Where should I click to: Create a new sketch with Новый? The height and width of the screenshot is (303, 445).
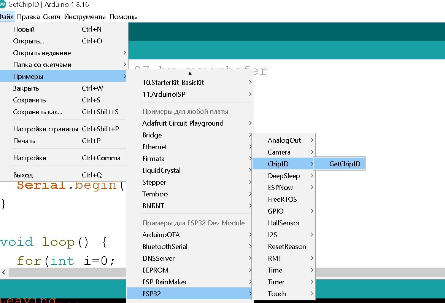[x=63, y=29]
